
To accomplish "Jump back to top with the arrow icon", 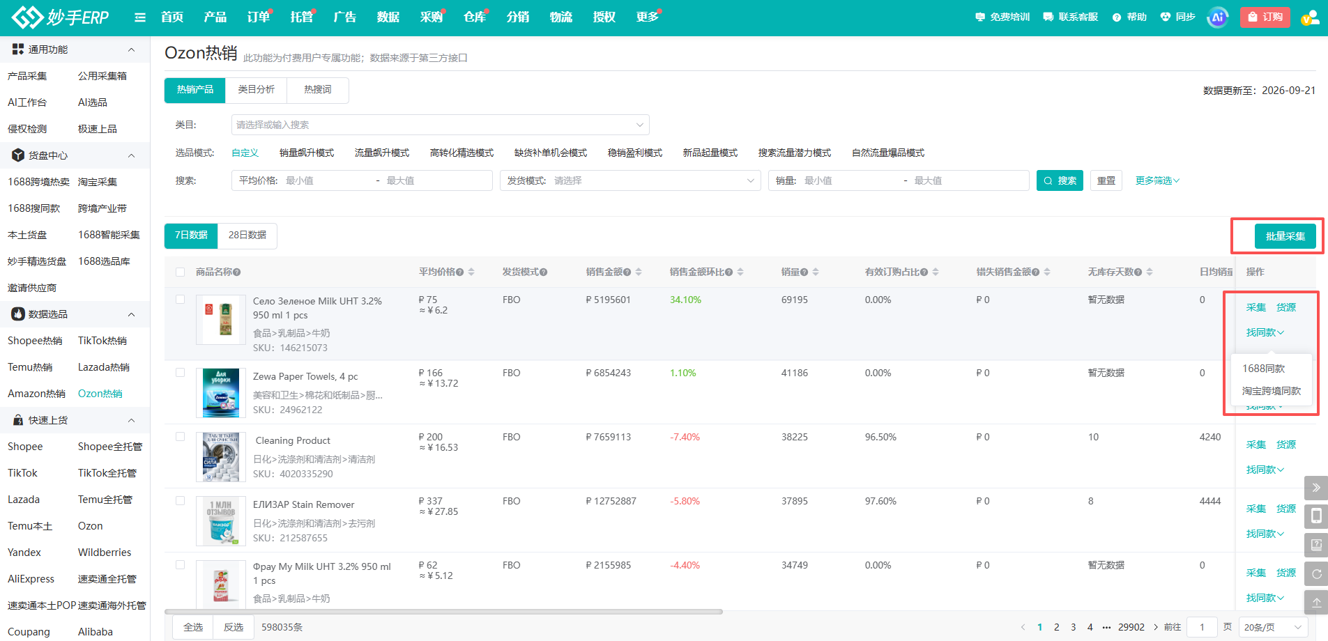I will pyautogui.click(x=1316, y=602).
